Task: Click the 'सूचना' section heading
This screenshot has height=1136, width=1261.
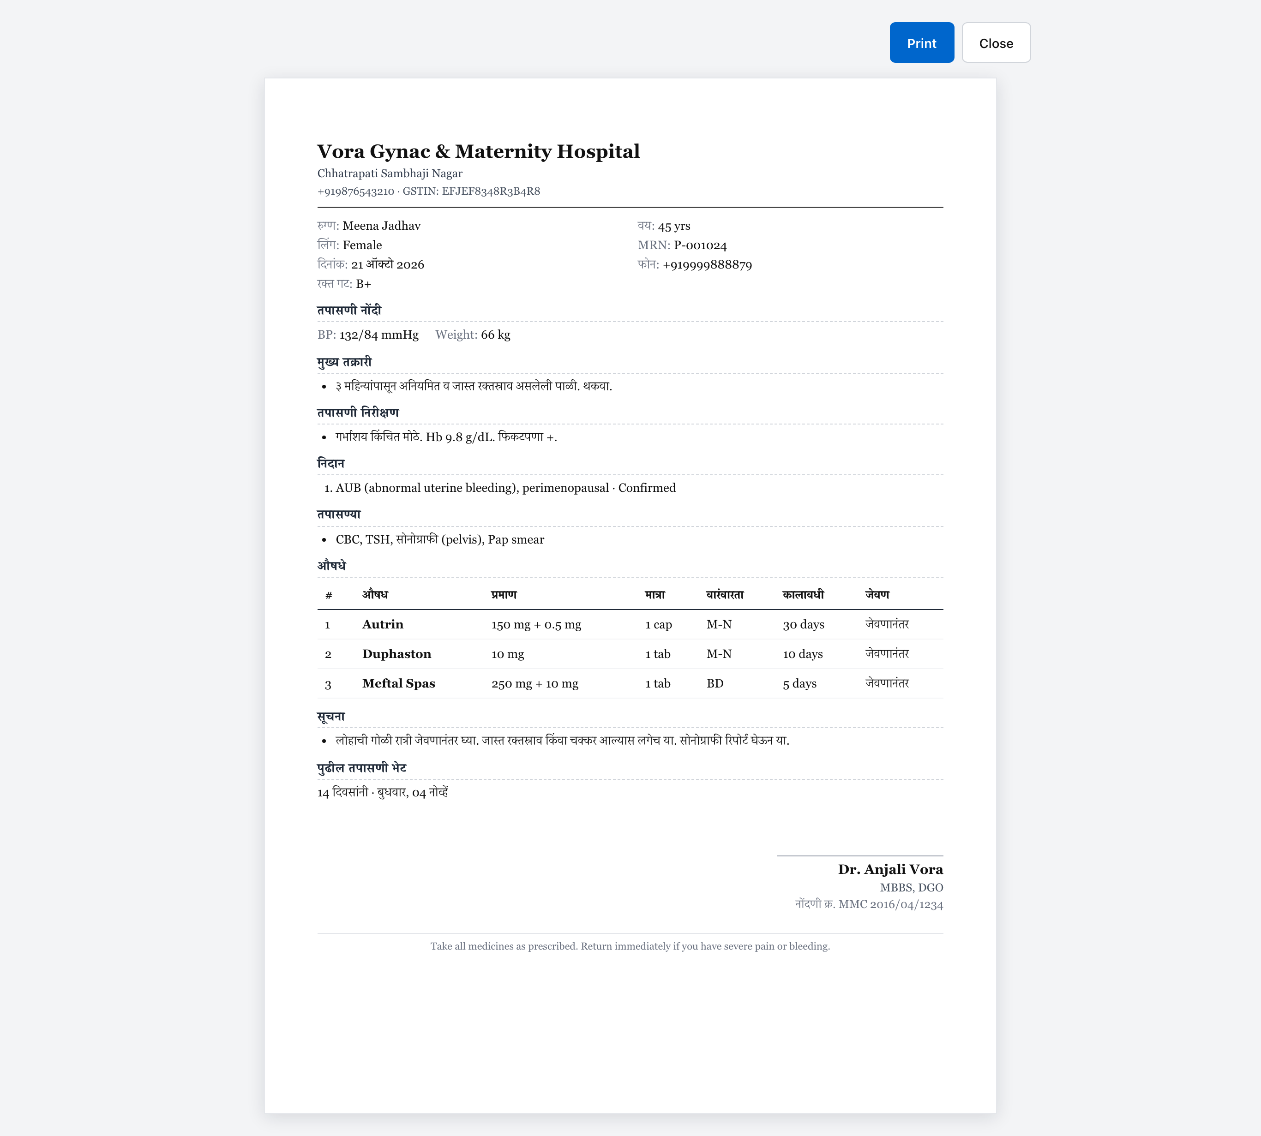Action: (x=331, y=717)
